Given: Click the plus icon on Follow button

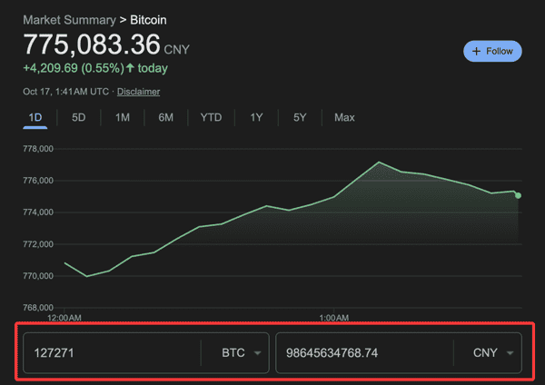Looking at the screenshot, I should click(x=477, y=52).
